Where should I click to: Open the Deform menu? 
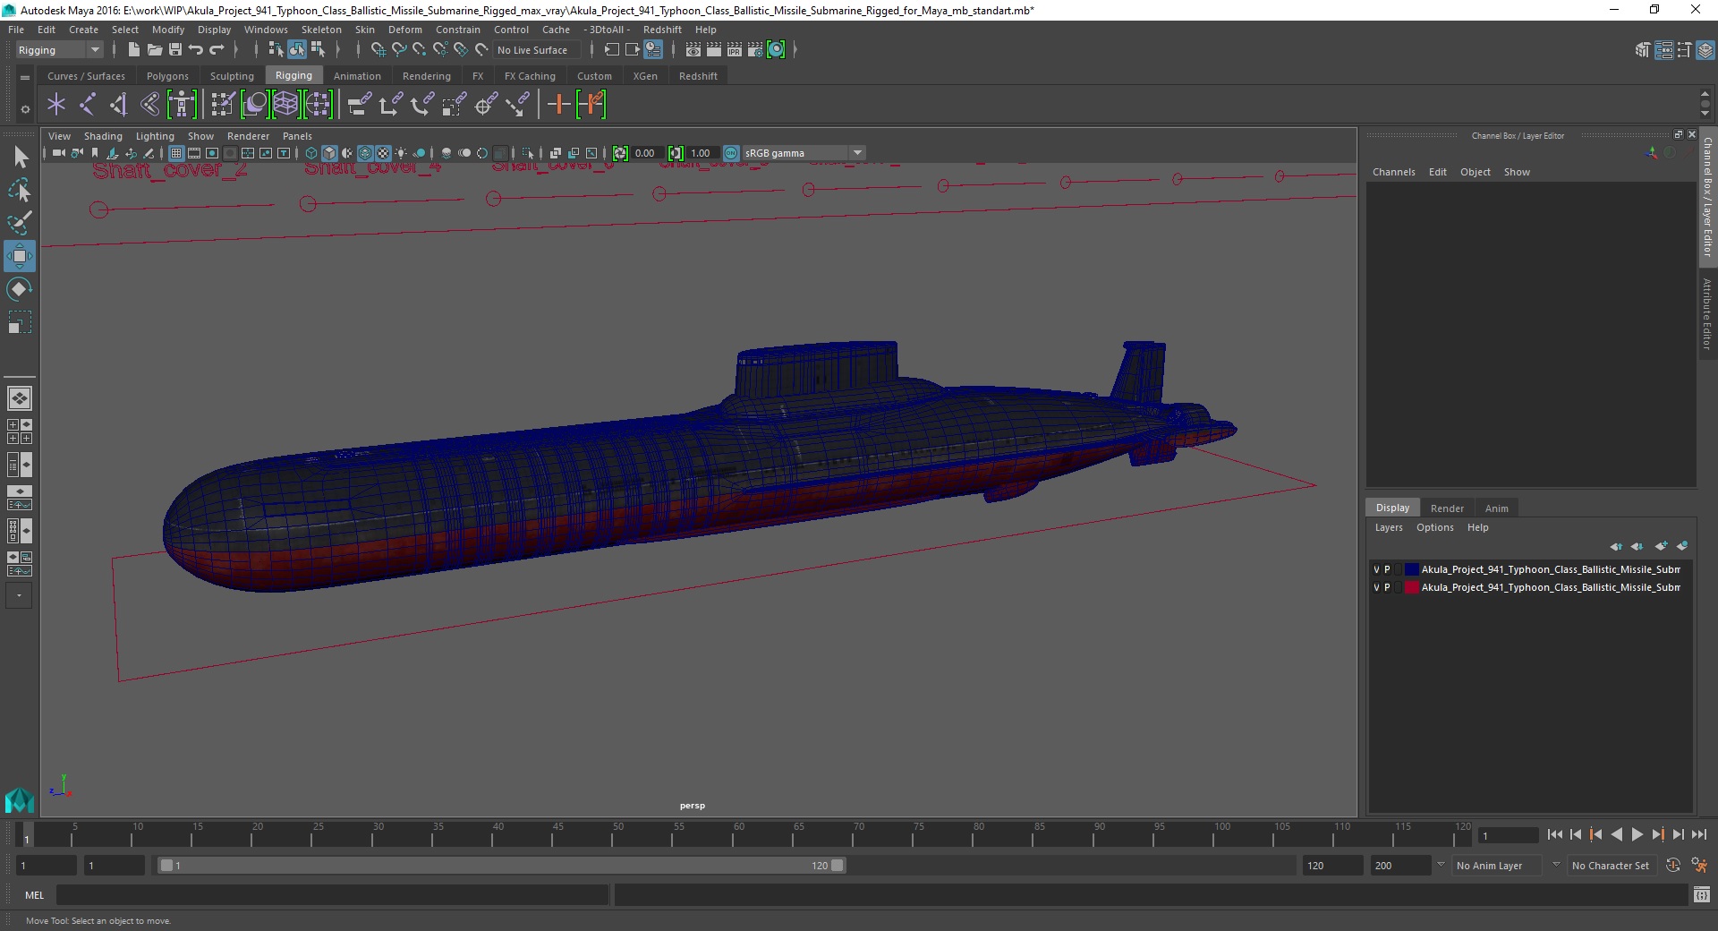coord(404,30)
